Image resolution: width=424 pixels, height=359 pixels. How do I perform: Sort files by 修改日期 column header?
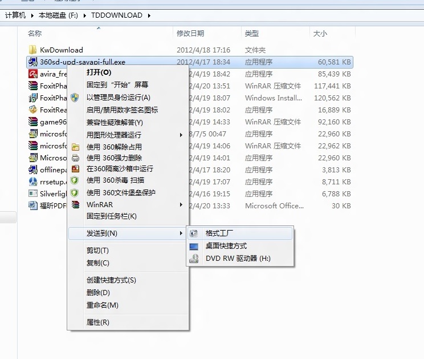[190, 34]
